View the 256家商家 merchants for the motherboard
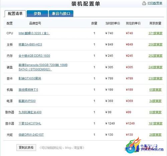Screen dimensions: 167x156 [x=155, y=45]
